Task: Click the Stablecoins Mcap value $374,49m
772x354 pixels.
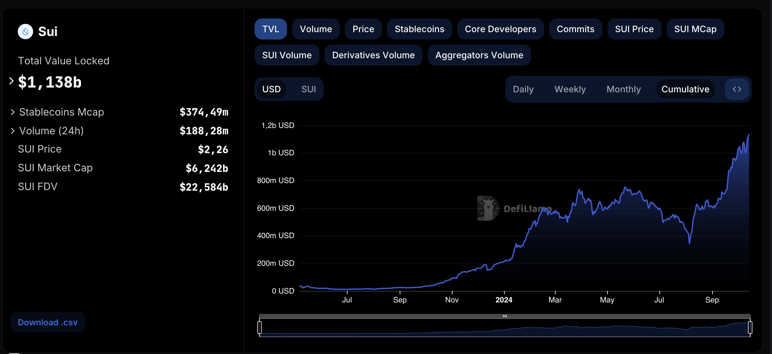Action: tap(204, 112)
